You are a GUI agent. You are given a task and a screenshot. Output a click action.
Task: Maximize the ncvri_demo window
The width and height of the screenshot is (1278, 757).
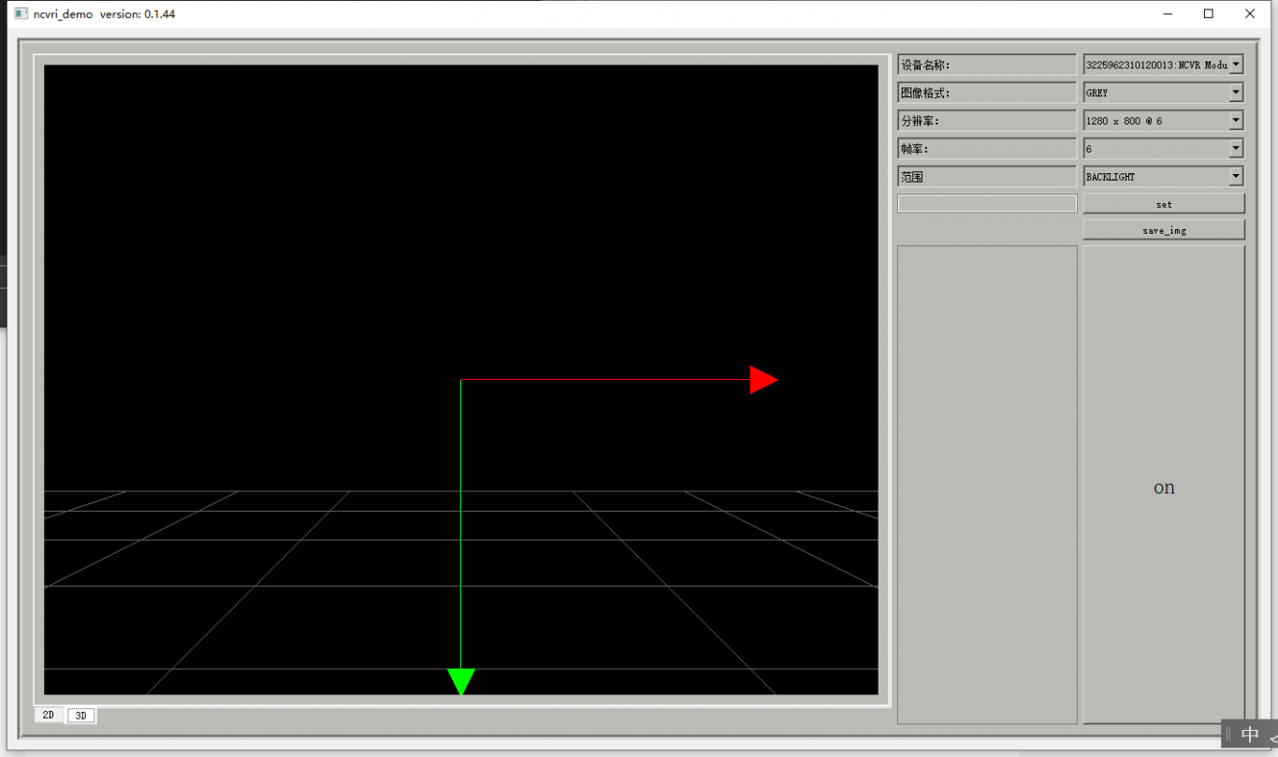[1209, 14]
